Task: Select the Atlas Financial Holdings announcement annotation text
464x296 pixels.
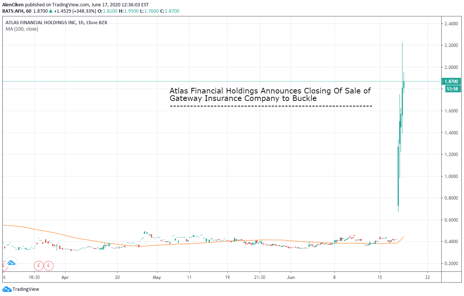Action: pos(270,95)
